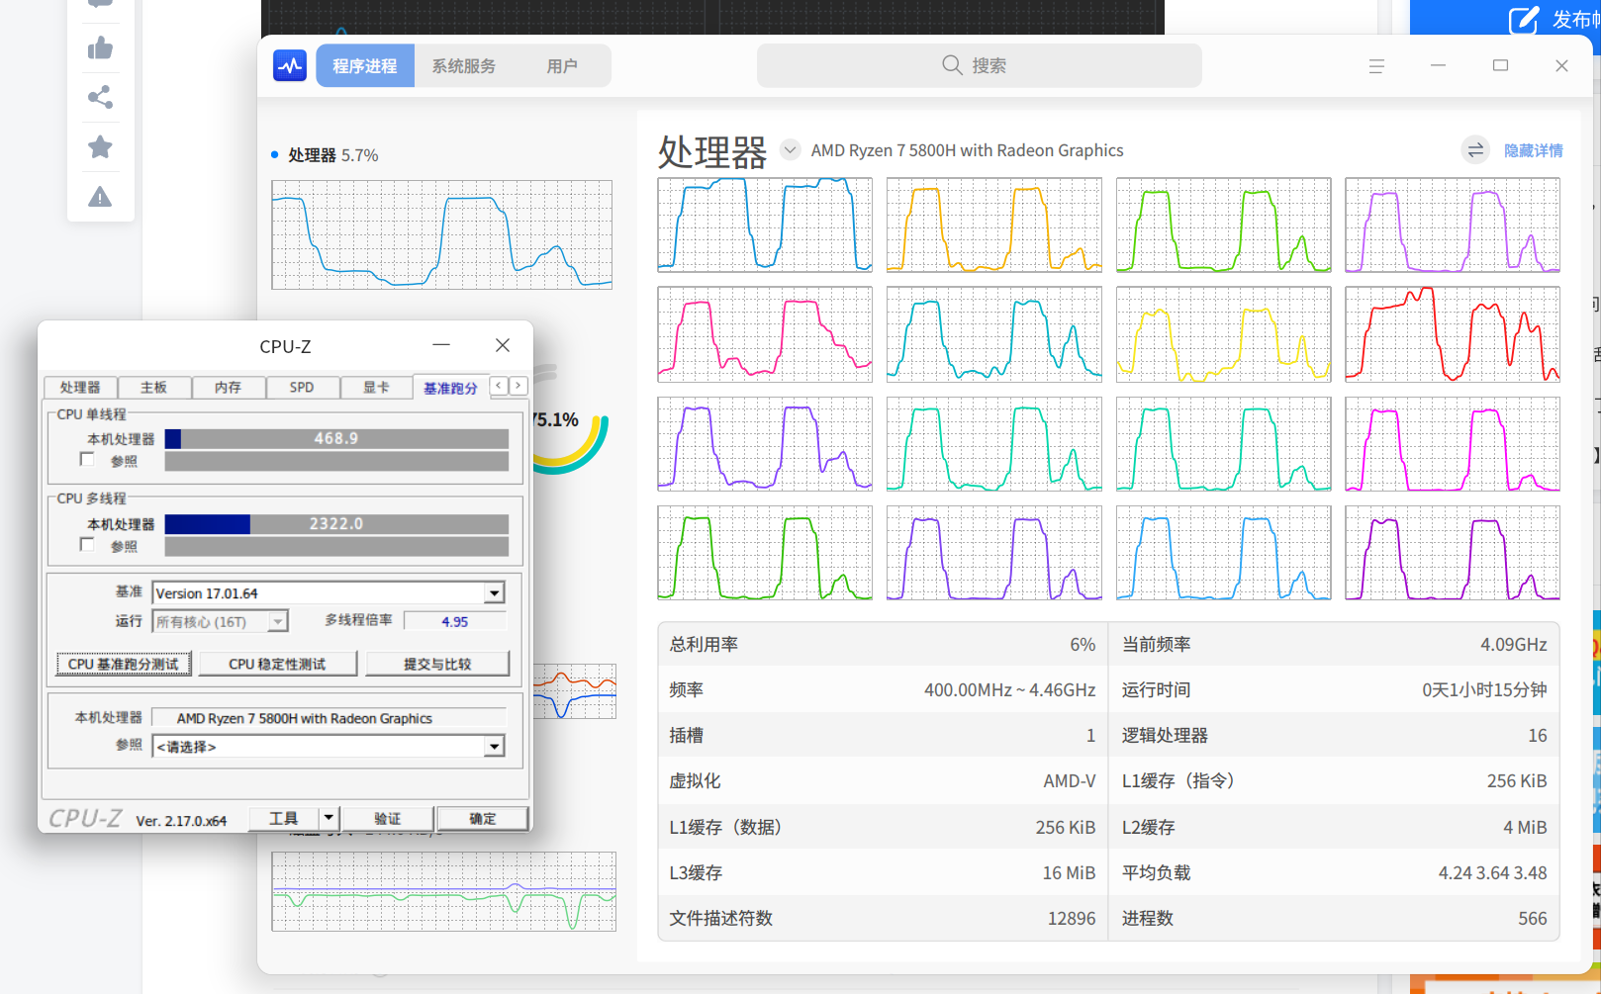Open the CPU-Z 处理器 tab

point(79,387)
